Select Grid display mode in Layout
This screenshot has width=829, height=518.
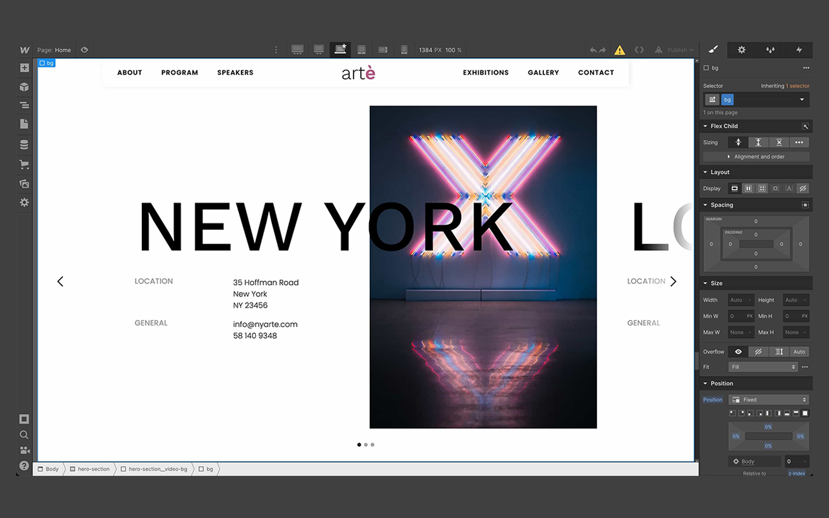pos(764,188)
